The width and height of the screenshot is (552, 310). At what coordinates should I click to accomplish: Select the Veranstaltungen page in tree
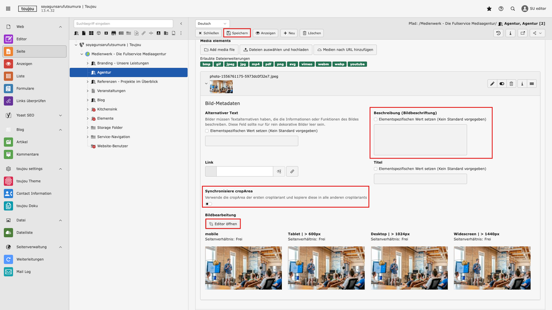[x=111, y=91]
